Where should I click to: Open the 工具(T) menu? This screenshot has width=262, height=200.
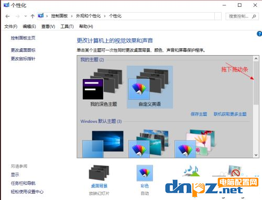(x=67, y=26)
